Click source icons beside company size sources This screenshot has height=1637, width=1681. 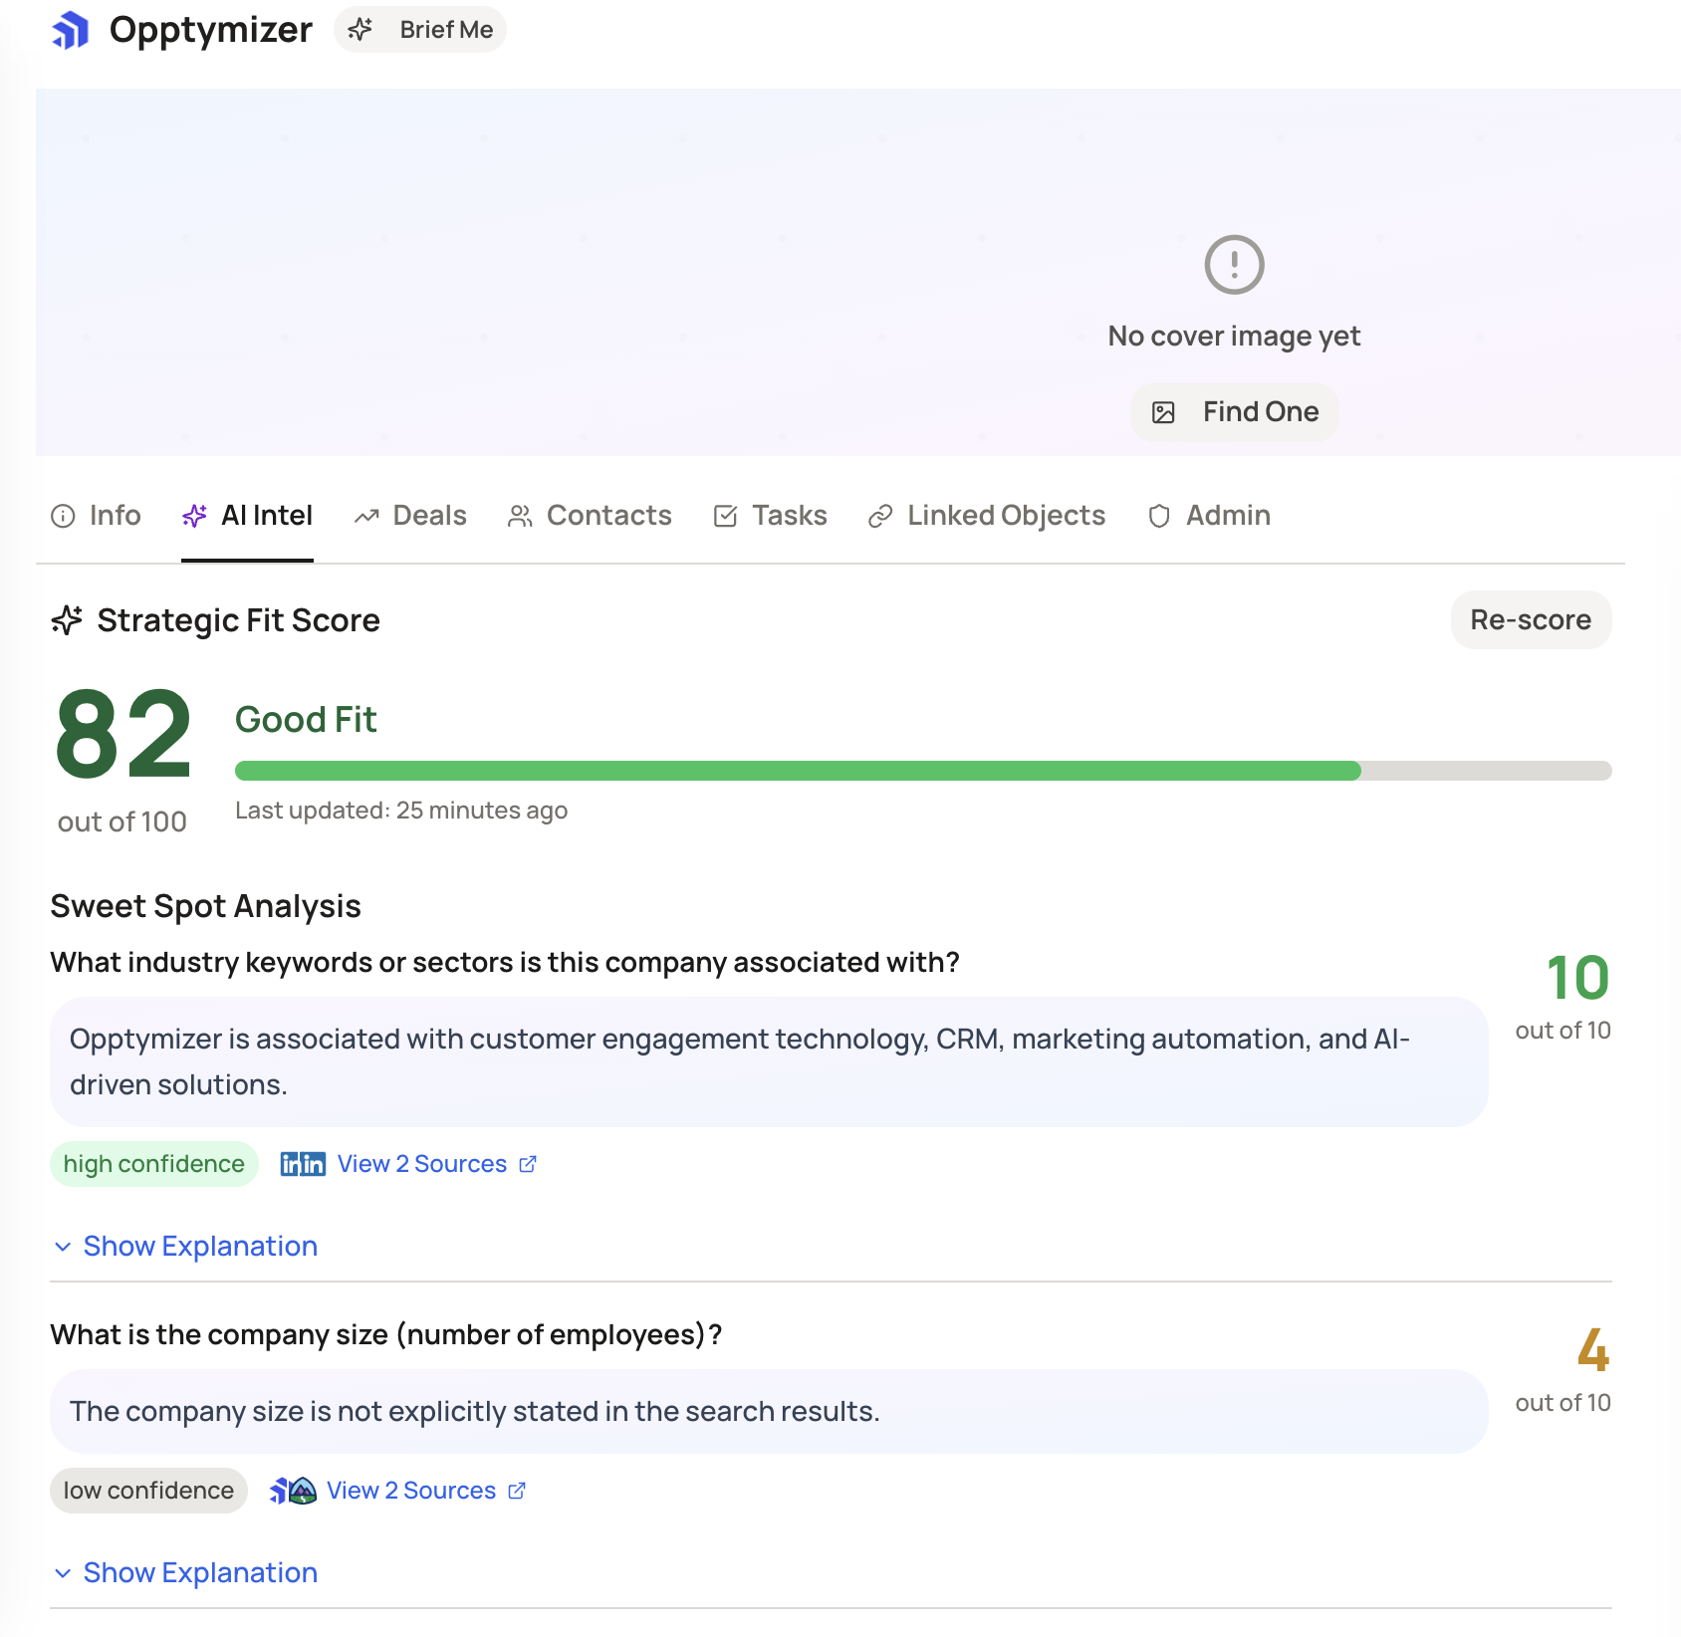pos(293,1491)
